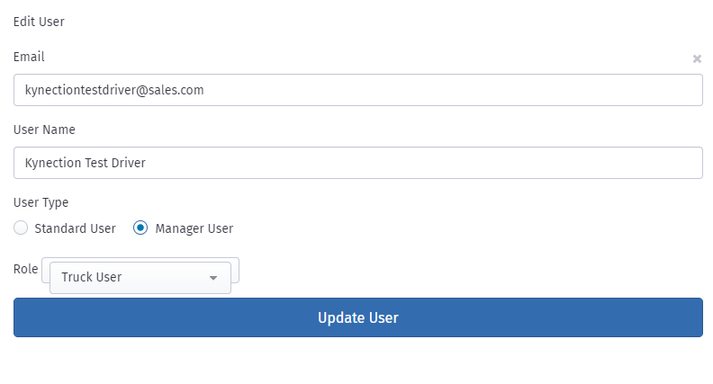Click the 'Truck User' selected value text

[92, 277]
